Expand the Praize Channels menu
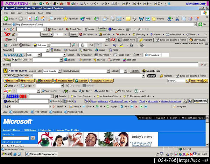 coord(85,55)
